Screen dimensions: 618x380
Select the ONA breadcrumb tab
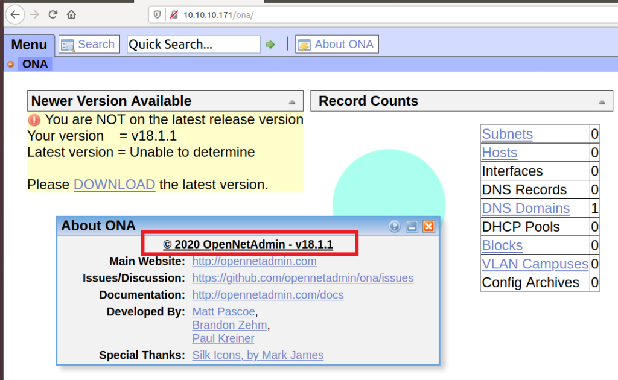[x=35, y=64]
